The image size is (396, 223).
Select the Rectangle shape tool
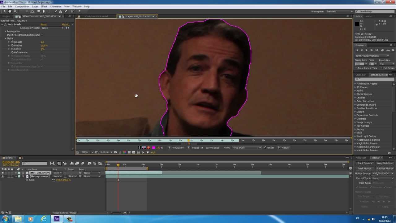tap(39, 11)
